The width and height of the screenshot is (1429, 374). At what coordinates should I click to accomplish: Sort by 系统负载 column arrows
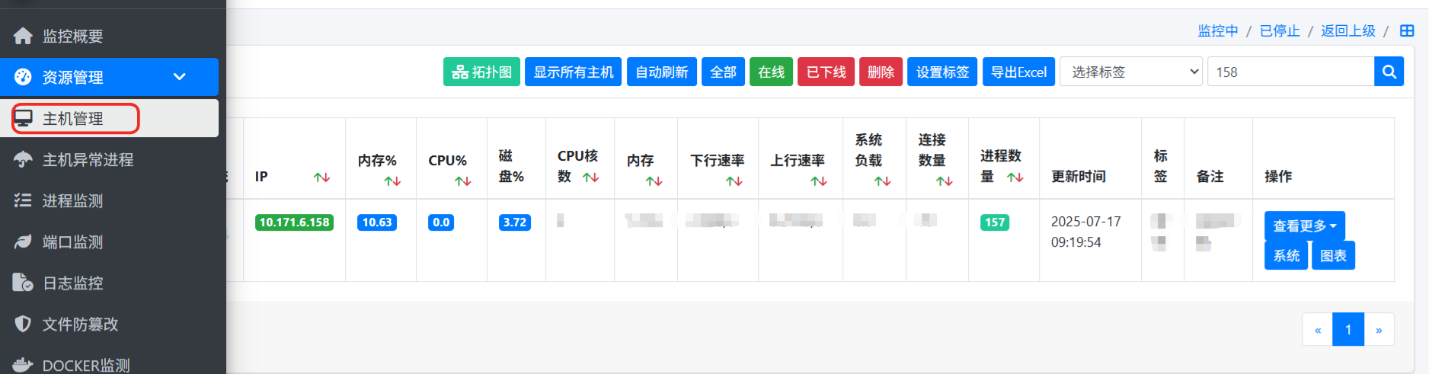[x=882, y=181]
